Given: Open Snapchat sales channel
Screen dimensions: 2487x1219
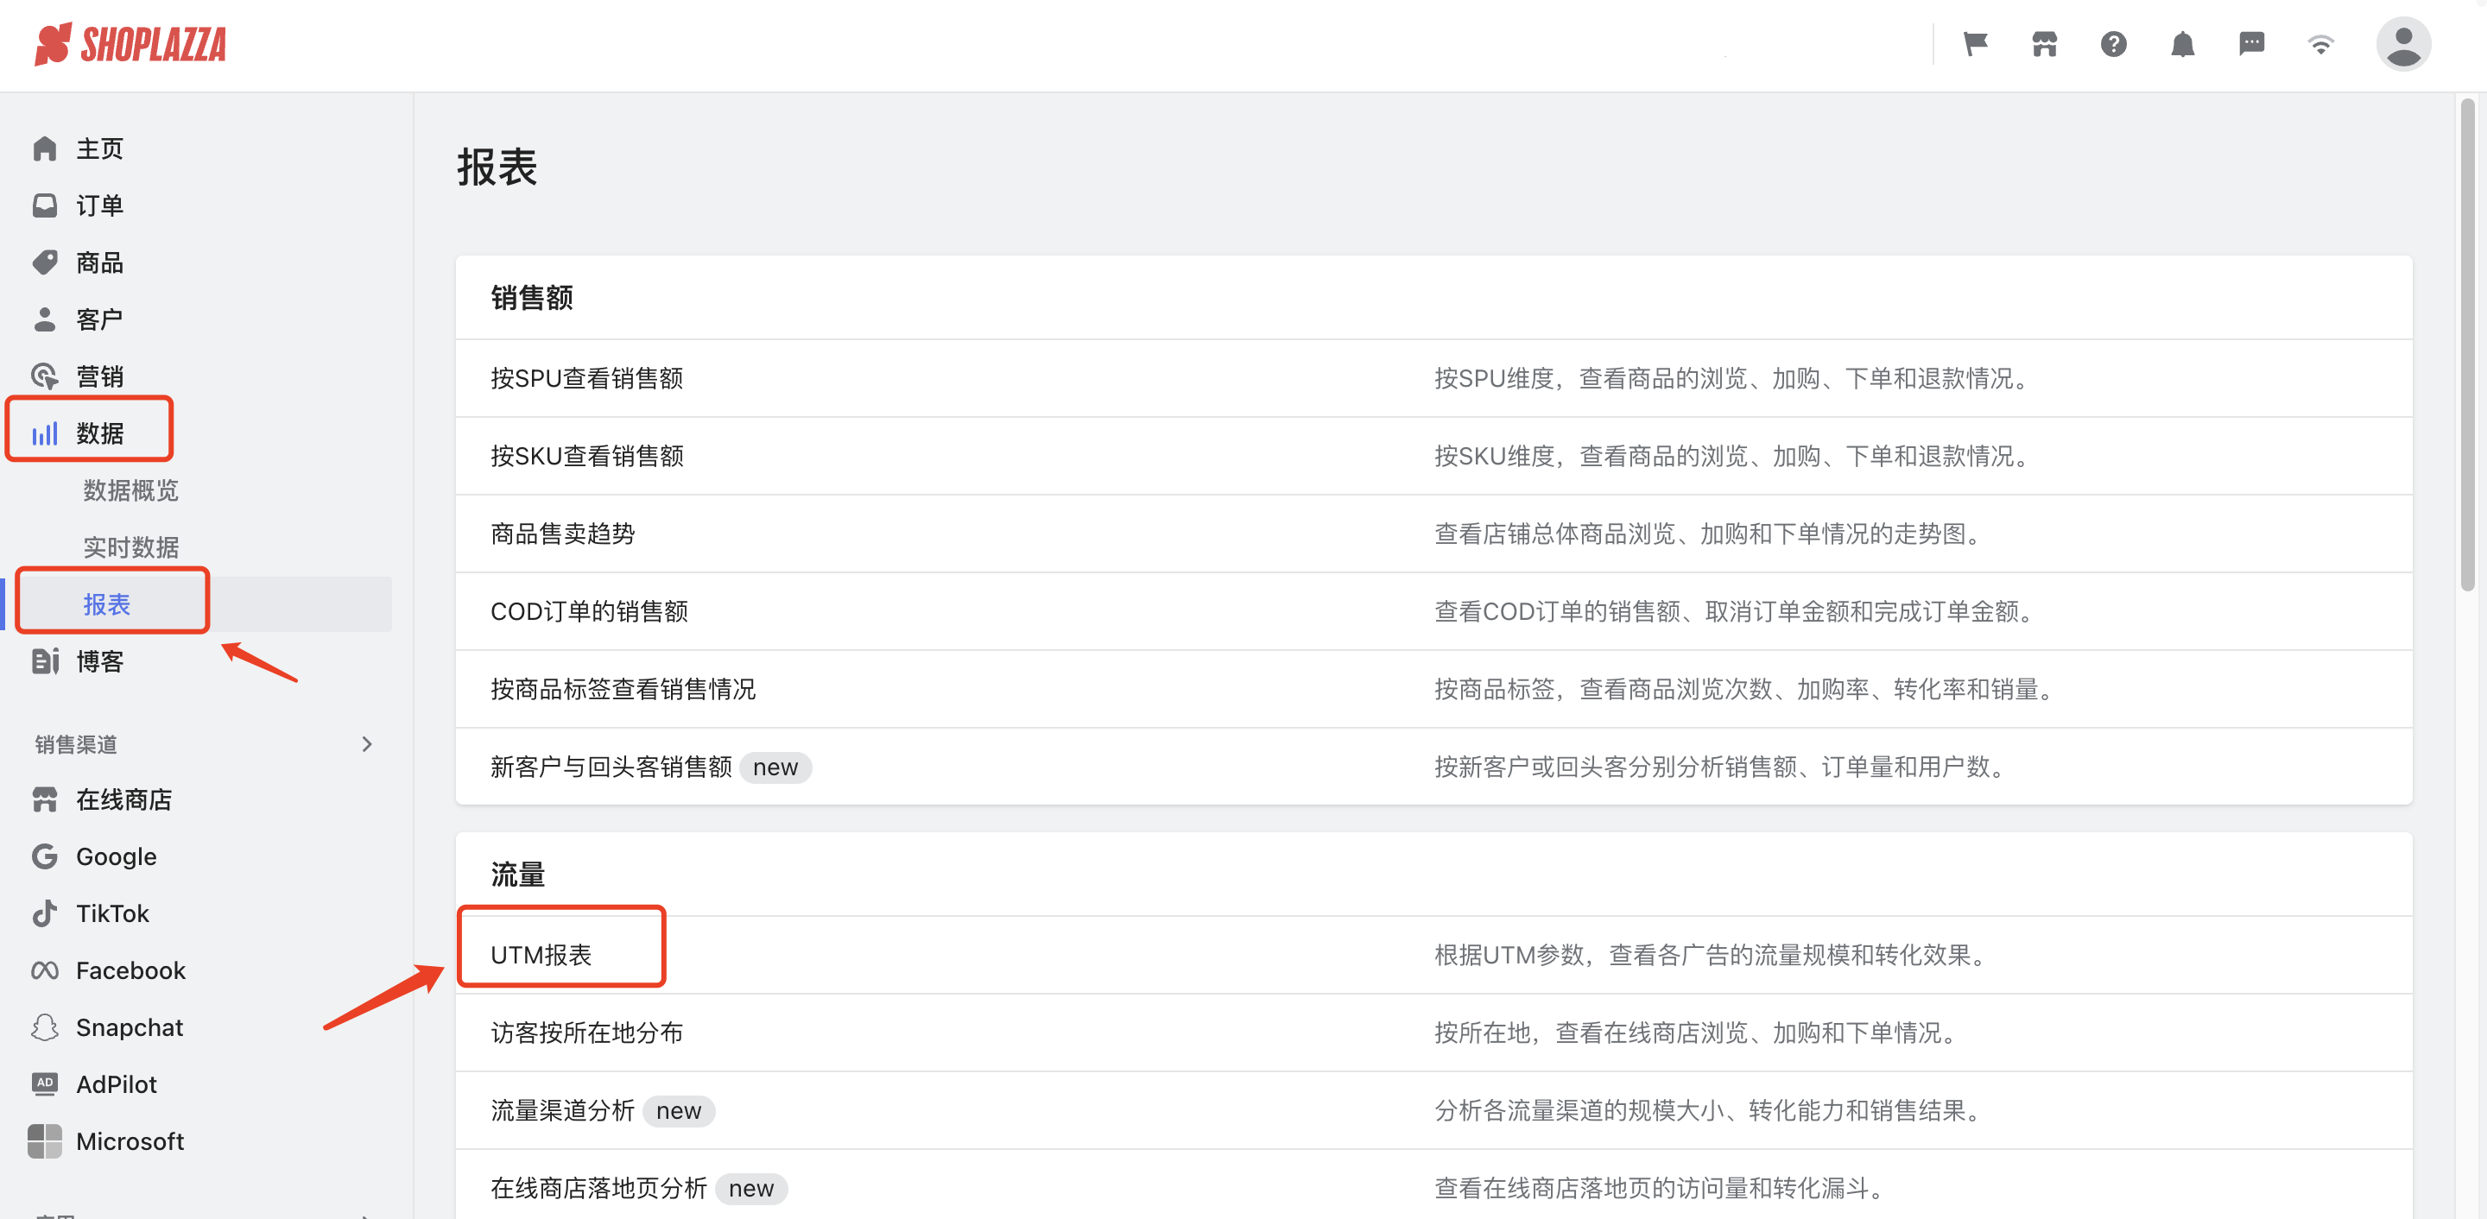Looking at the screenshot, I should coord(129,1027).
